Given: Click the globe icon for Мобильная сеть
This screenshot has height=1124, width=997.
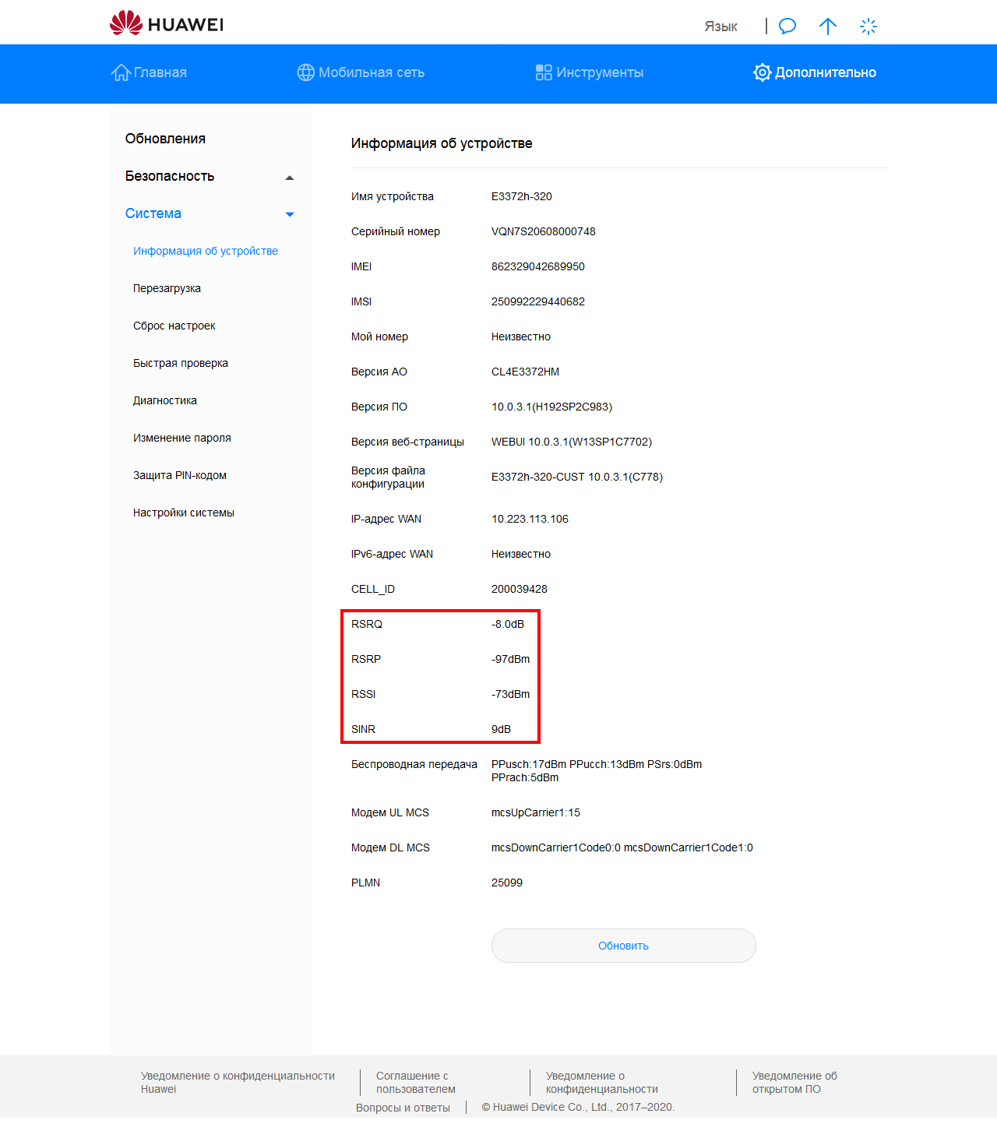Looking at the screenshot, I should pos(305,72).
